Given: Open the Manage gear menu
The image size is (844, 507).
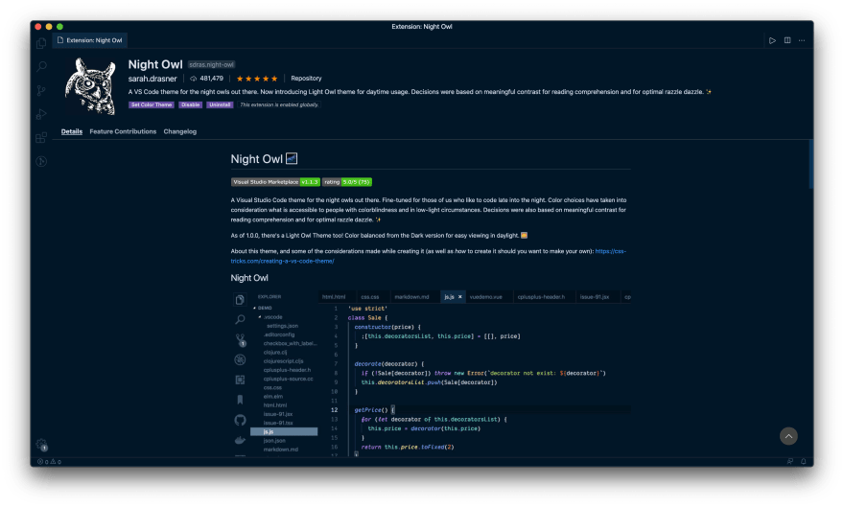Looking at the screenshot, I should pyautogui.click(x=41, y=445).
